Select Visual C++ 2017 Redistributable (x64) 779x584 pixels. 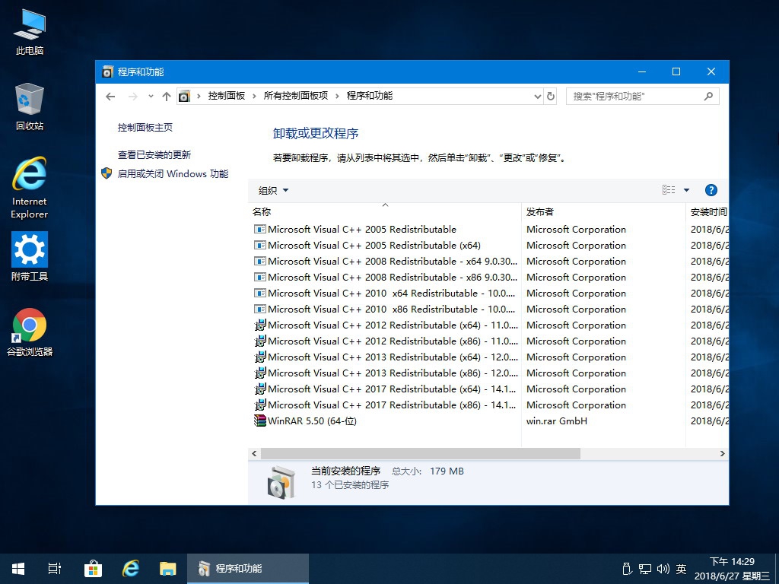tap(386, 389)
